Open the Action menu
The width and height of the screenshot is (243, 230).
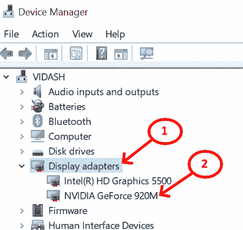pos(46,34)
